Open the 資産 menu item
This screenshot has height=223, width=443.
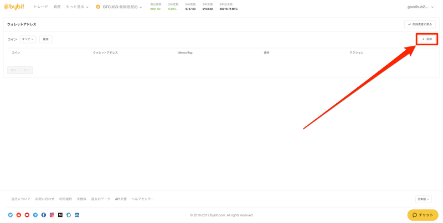[57, 7]
